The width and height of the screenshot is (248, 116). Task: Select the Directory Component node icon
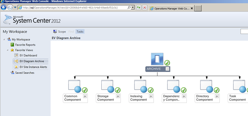[207, 86]
